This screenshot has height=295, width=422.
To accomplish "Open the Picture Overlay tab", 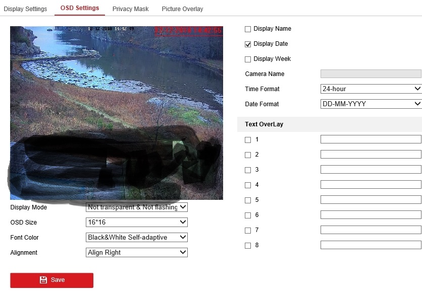I will coord(182,9).
